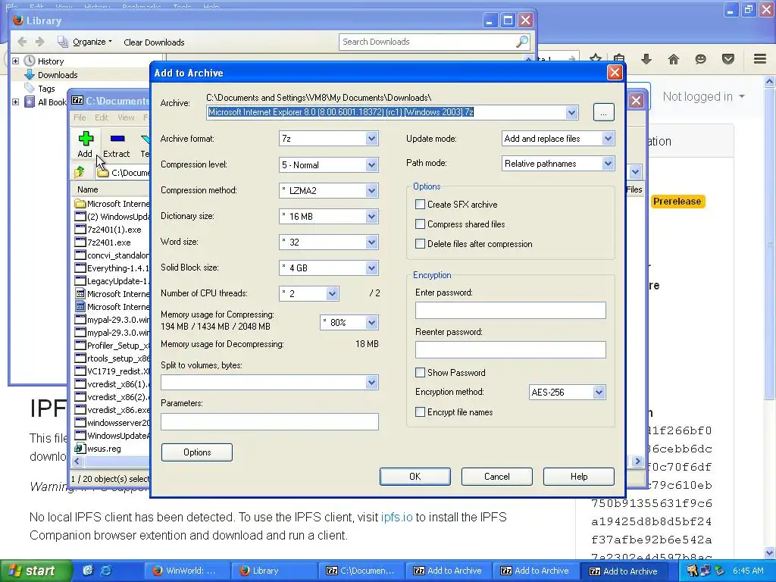The image size is (776, 582).
Task: Click the ipfs.io link
Action: click(396, 517)
